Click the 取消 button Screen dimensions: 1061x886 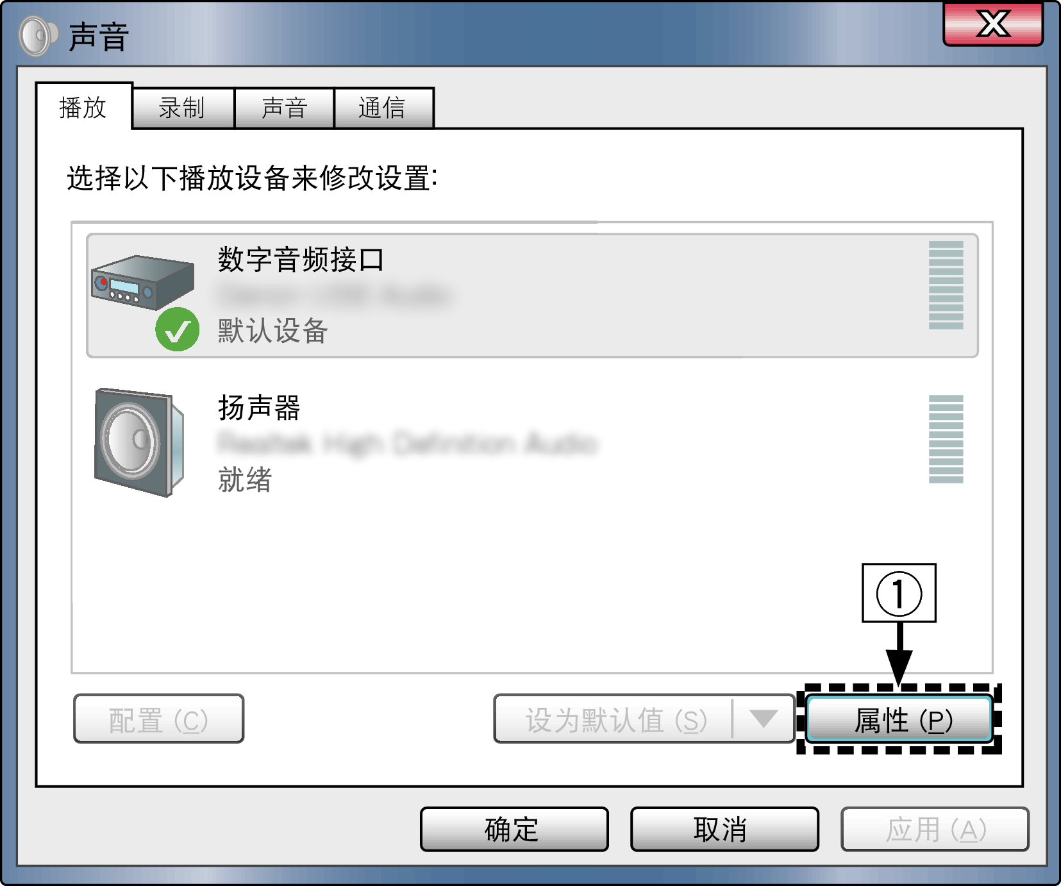(724, 829)
